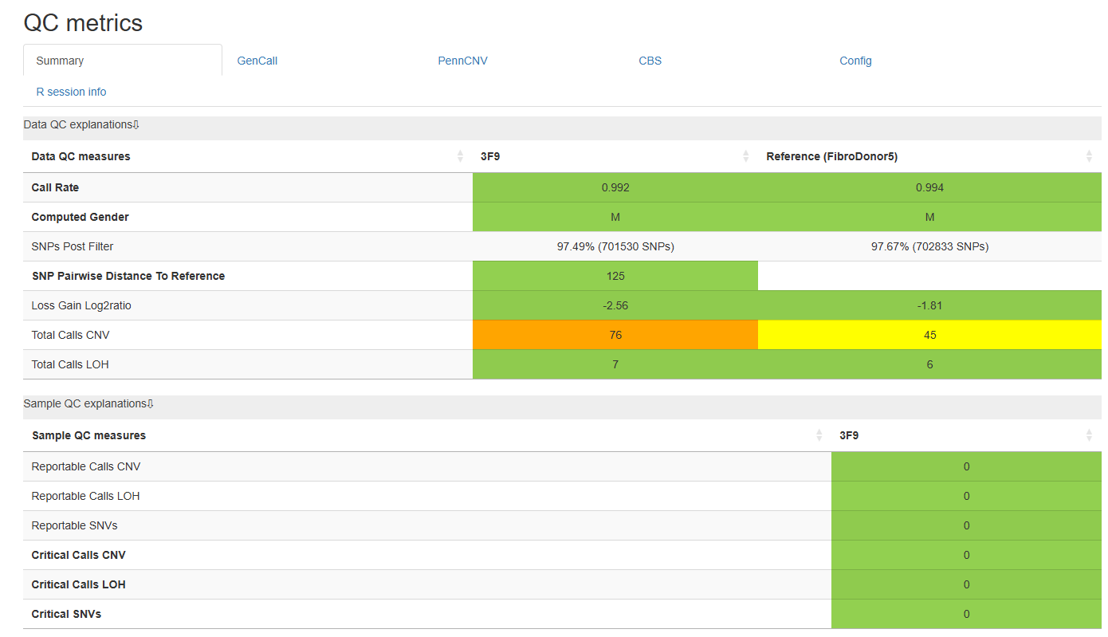The image size is (1108, 637).
Task: Sort the Reference (FibroDonor5) column
Action: (x=929, y=156)
